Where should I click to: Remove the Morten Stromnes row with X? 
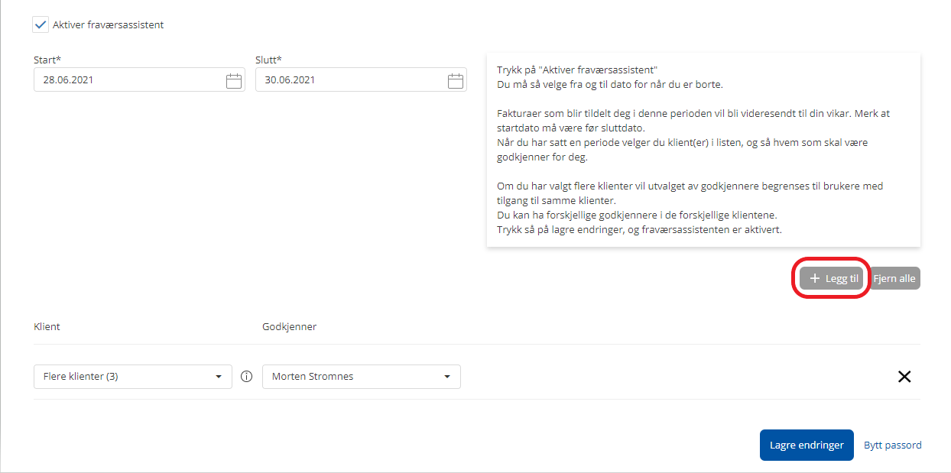(904, 377)
